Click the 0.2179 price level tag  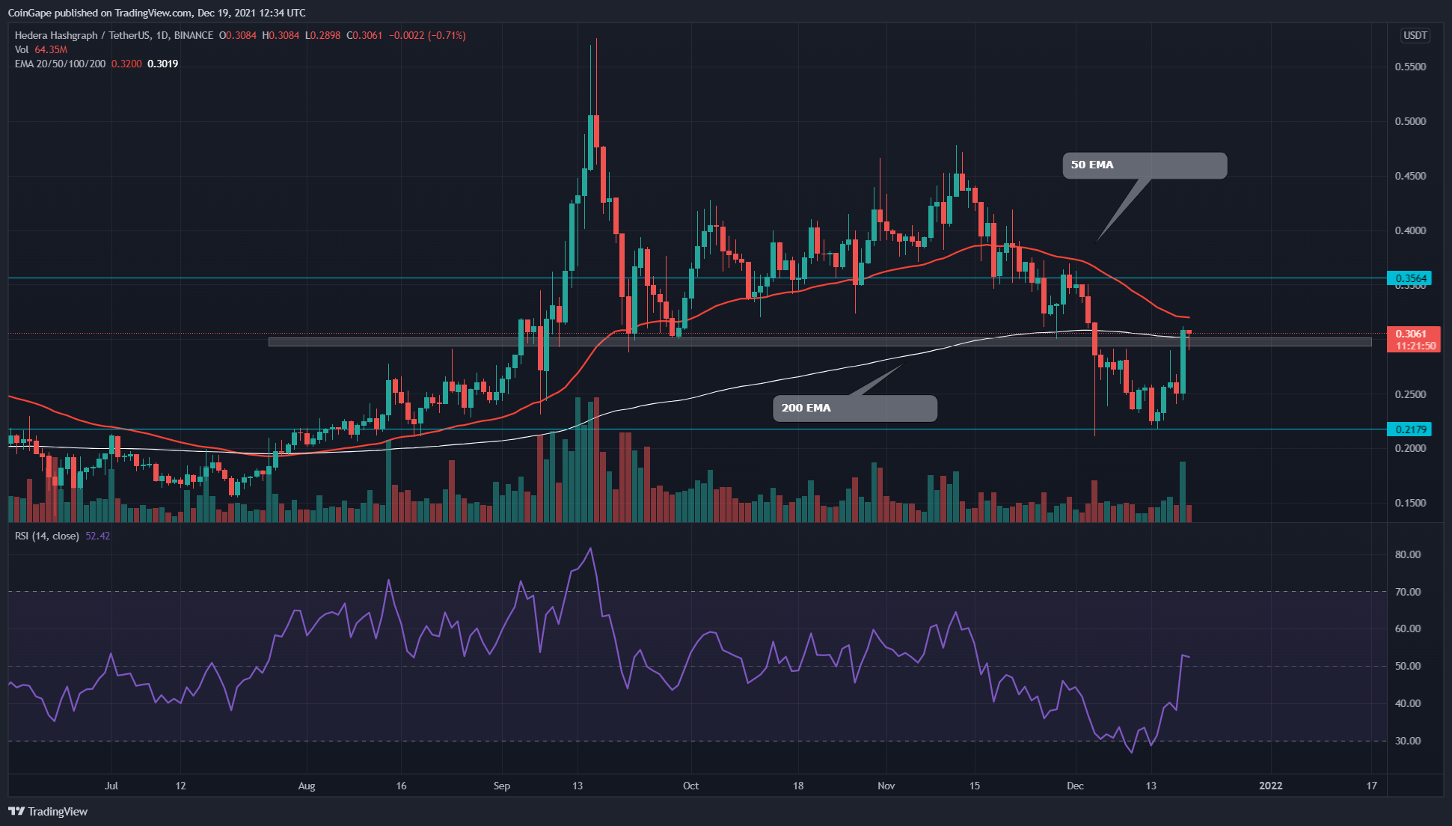click(x=1409, y=429)
